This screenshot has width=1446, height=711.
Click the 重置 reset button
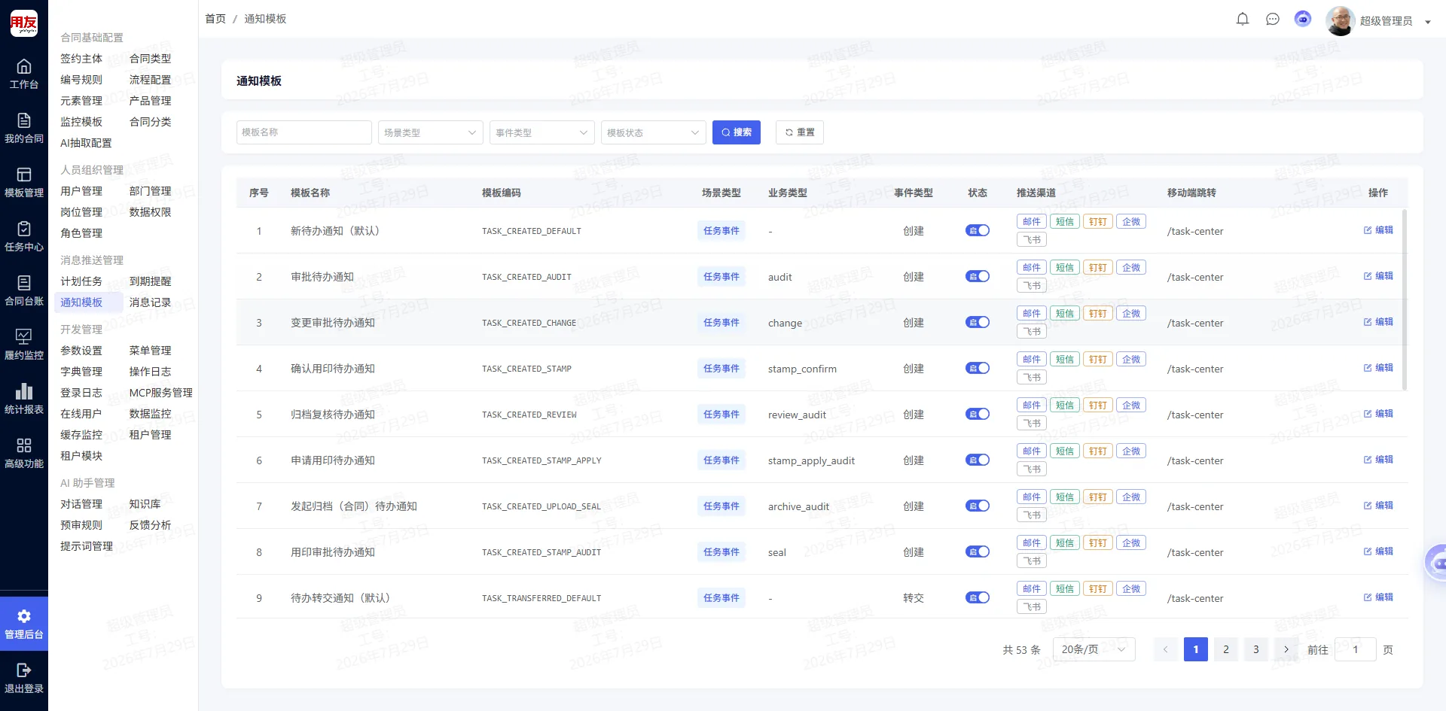800,132
